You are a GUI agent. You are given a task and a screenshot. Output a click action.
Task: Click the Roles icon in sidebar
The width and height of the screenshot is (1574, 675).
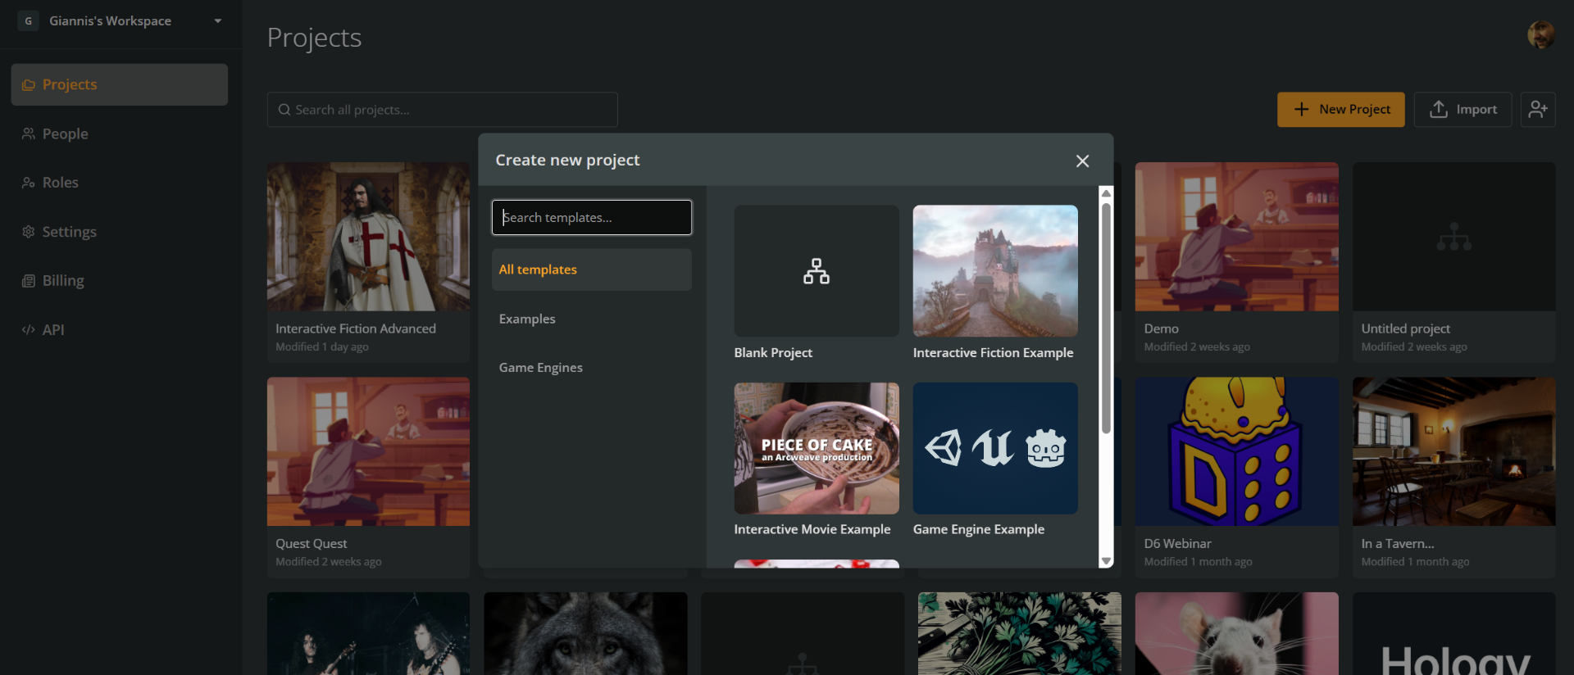click(29, 183)
